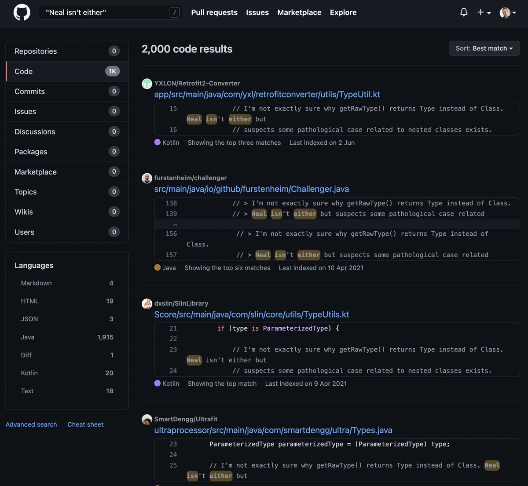Filter results by Kotlin language in sidebar
Viewport: 528px width, 486px height.
click(67, 373)
